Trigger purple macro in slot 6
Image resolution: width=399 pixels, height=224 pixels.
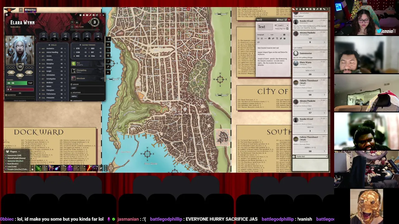pos(70,168)
